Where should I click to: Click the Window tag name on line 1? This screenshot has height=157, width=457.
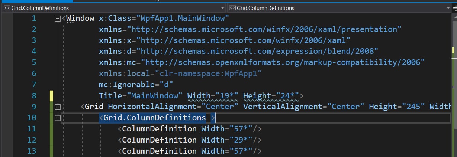pos(80,18)
